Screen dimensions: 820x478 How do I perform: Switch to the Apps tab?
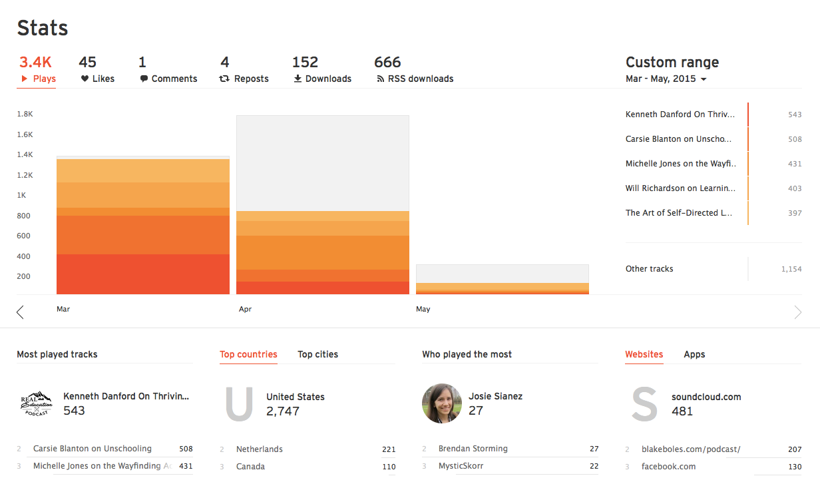[x=694, y=354]
